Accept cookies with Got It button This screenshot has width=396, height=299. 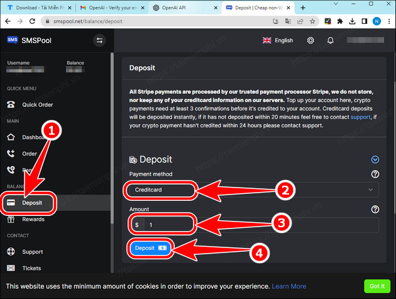pyautogui.click(x=377, y=286)
